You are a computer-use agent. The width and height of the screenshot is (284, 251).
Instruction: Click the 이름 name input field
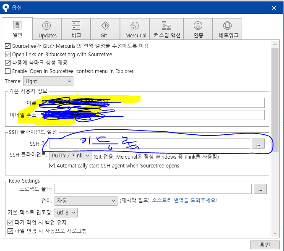coord(152,103)
